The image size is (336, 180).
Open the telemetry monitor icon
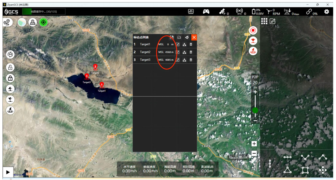point(191,11)
